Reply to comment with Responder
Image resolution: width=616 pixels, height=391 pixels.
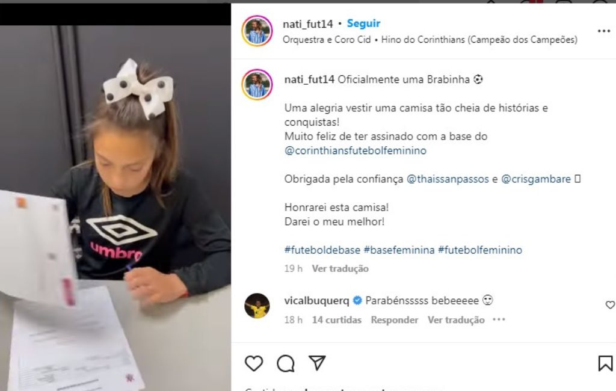click(x=395, y=320)
